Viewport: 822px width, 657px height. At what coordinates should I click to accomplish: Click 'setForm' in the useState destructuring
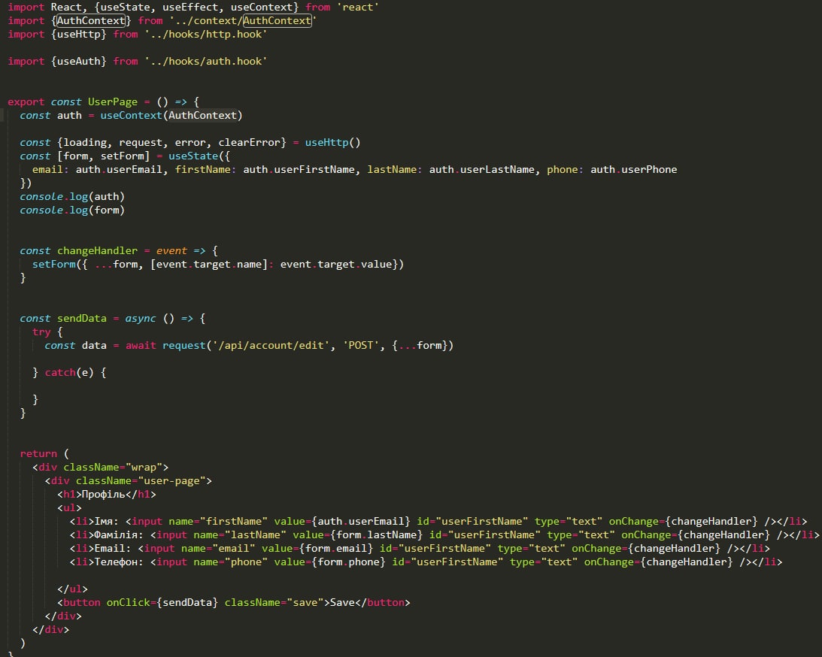point(122,156)
